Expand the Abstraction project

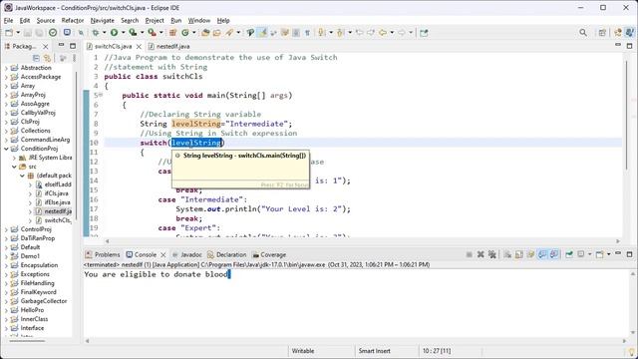6,68
